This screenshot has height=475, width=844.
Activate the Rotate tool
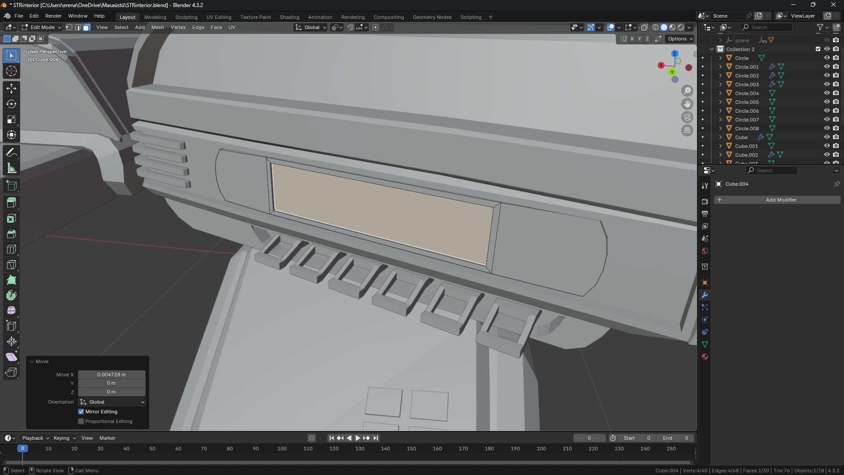pyautogui.click(x=11, y=104)
